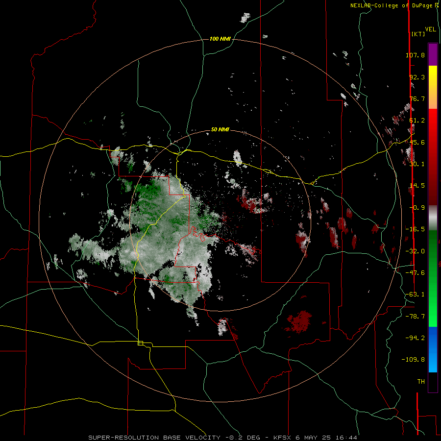Pick the purple segment of the velocity scale
This screenshot has width=441, height=441.
(x=433, y=54)
